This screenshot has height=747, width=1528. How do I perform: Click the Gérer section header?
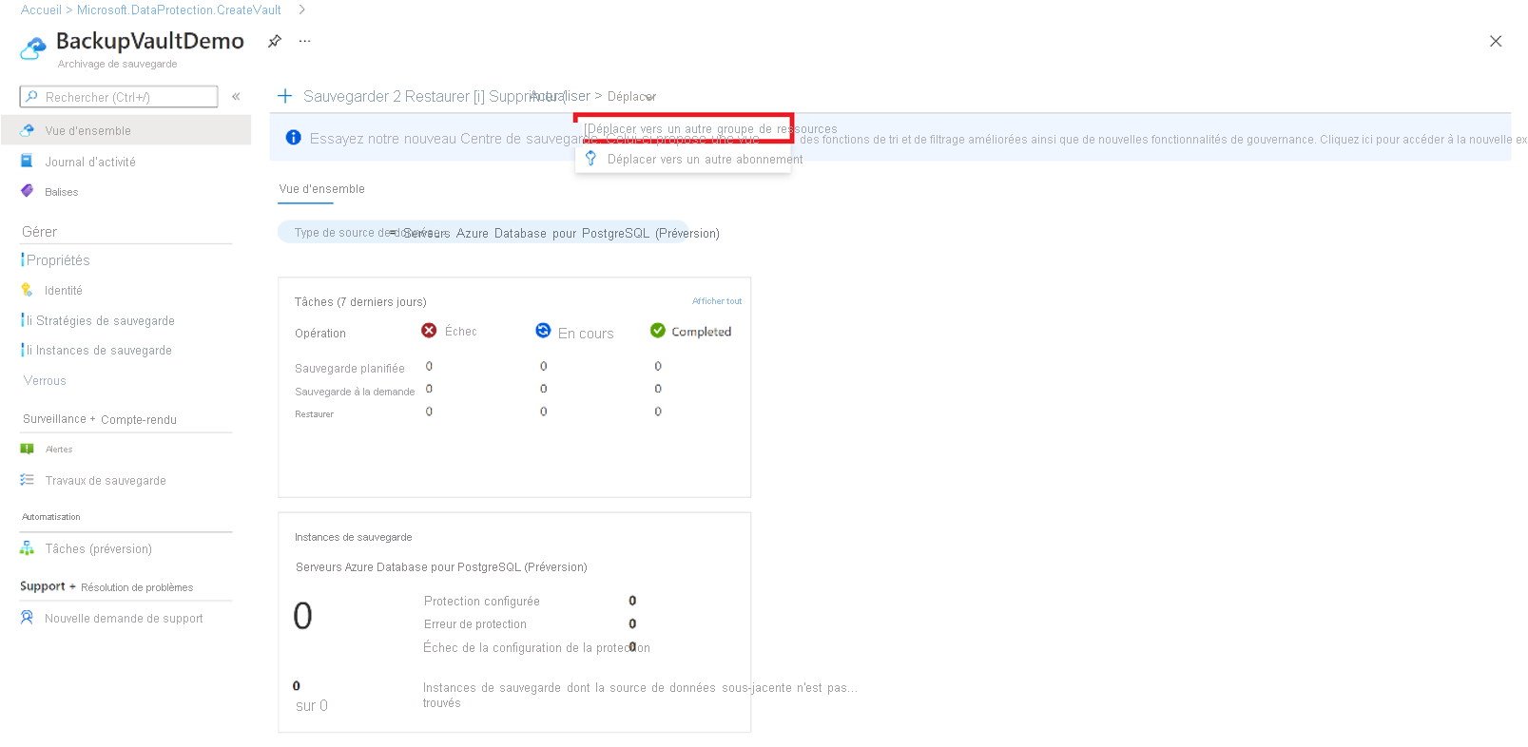click(40, 232)
